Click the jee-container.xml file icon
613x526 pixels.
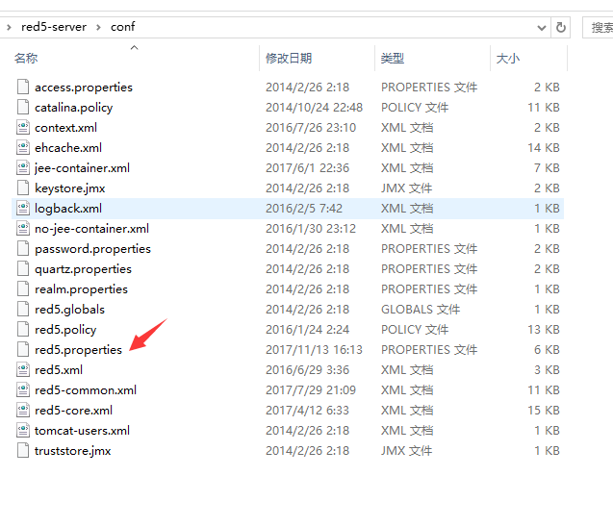tap(23, 167)
